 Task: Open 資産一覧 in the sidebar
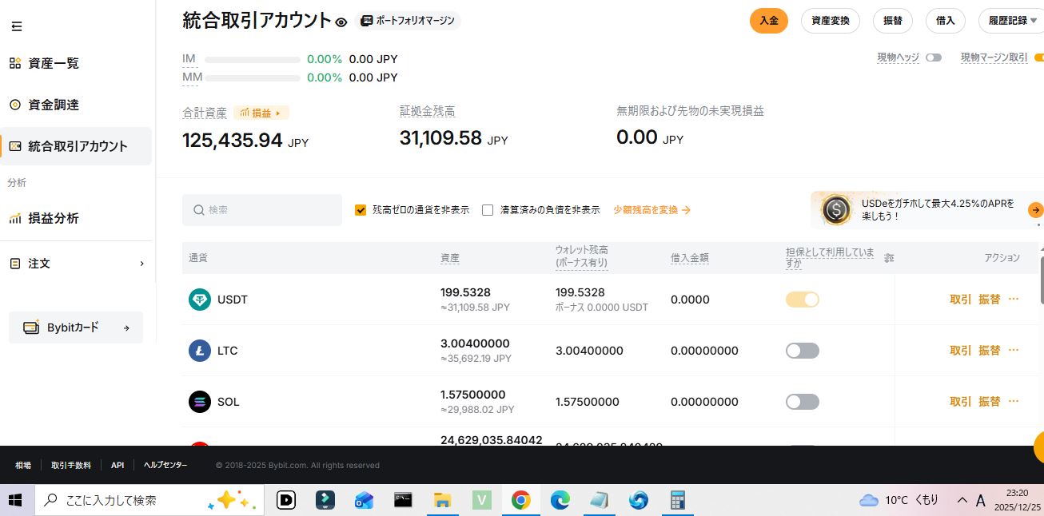coord(53,63)
